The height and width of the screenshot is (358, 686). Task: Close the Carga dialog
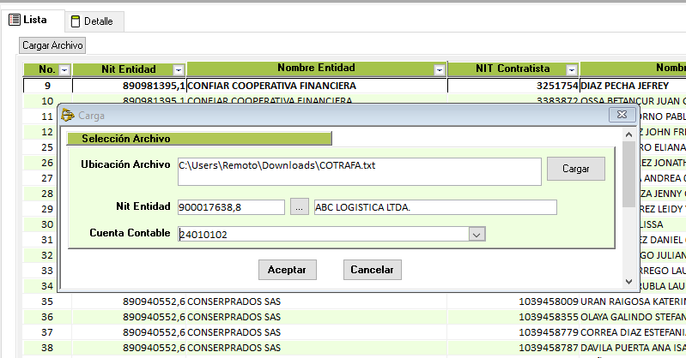(622, 115)
